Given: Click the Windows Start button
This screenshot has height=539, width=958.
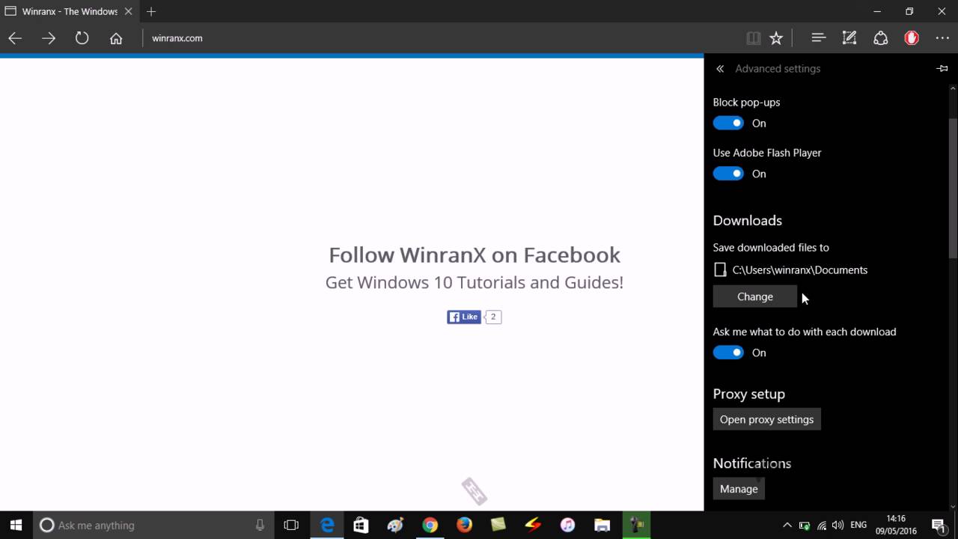Looking at the screenshot, I should coord(16,525).
